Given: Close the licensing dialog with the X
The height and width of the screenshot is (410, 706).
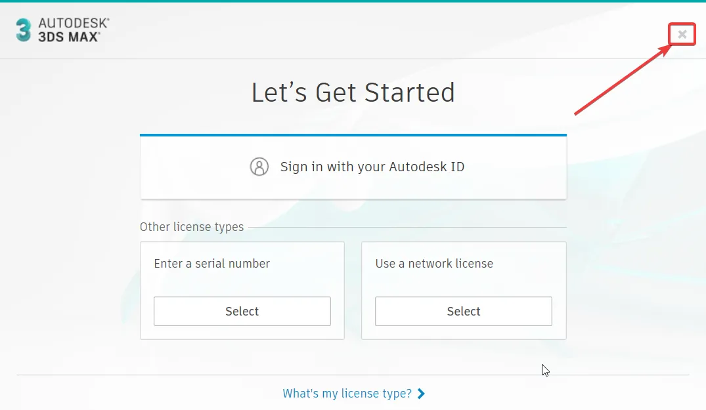Looking at the screenshot, I should [682, 34].
